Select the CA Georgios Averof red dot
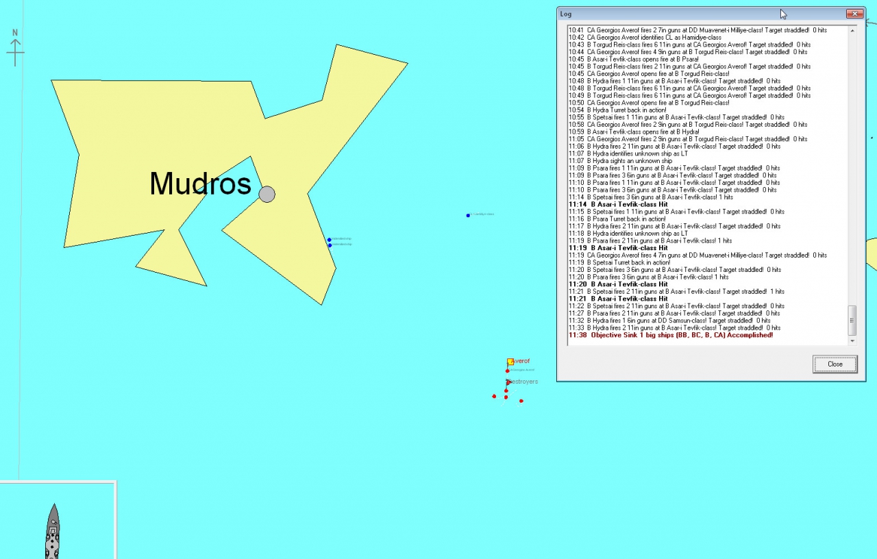The height and width of the screenshot is (559, 877). [508, 371]
